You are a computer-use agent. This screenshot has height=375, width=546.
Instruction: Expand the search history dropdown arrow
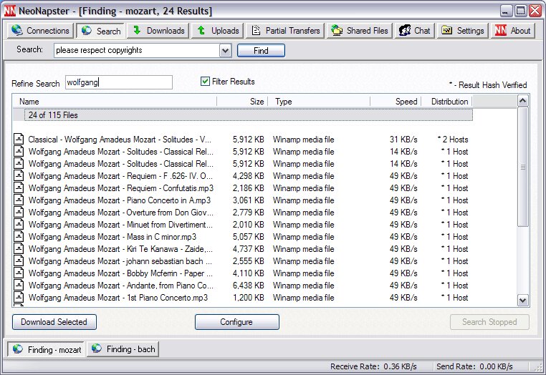click(225, 50)
